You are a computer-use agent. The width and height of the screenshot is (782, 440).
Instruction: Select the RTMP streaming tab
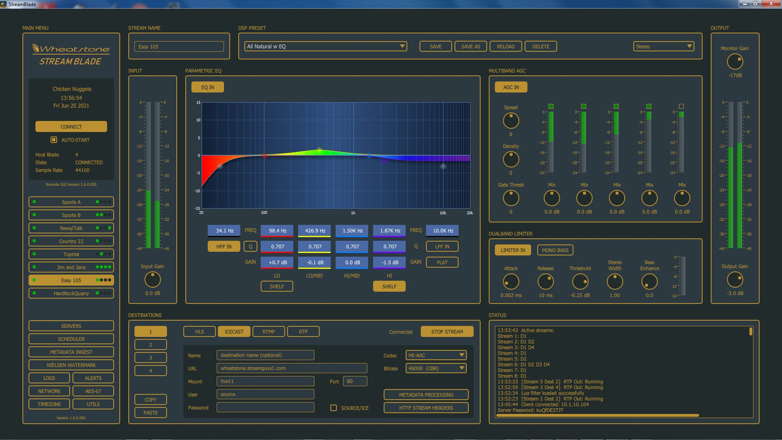(268, 331)
